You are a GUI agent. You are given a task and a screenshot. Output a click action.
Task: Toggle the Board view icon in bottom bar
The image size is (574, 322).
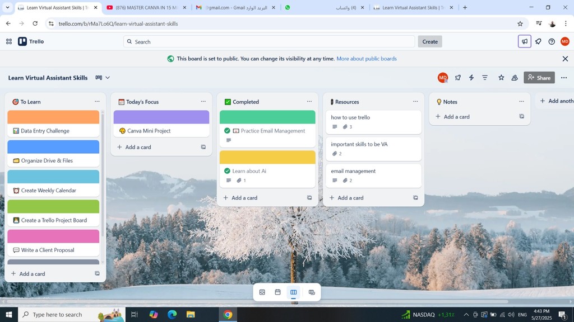(x=294, y=292)
